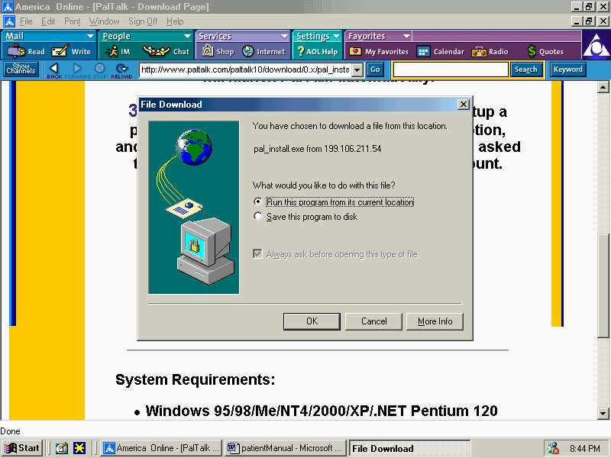Click pal_install.exe from 199.106.211.54 text
The height and width of the screenshot is (458, 611).
[x=317, y=149]
